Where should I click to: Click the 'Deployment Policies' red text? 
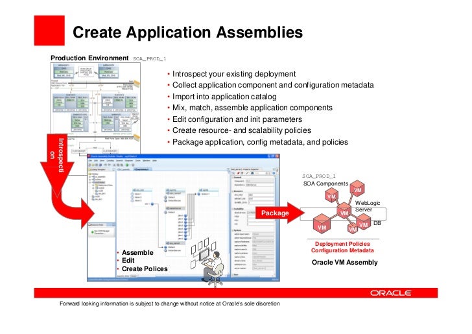(342, 244)
